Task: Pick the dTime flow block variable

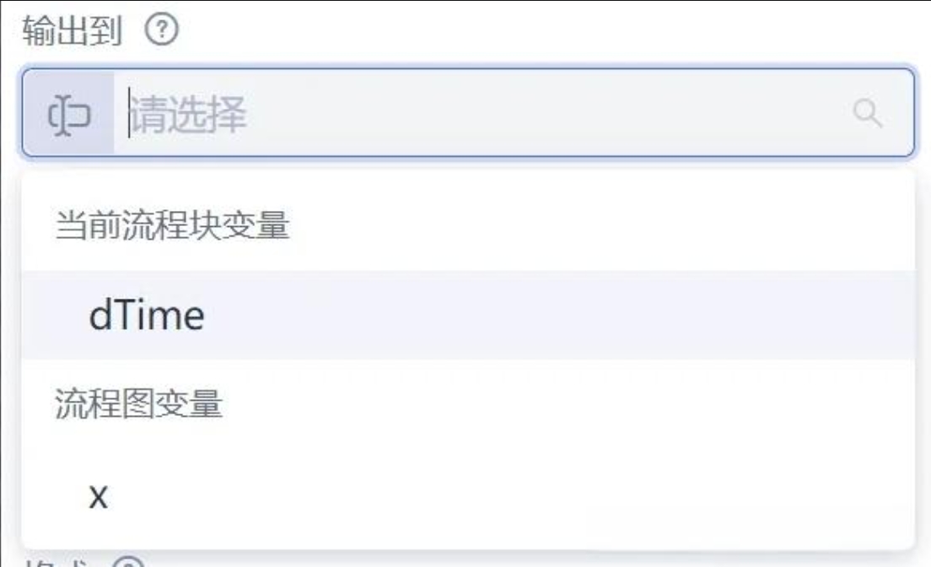Action: [147, 316]
